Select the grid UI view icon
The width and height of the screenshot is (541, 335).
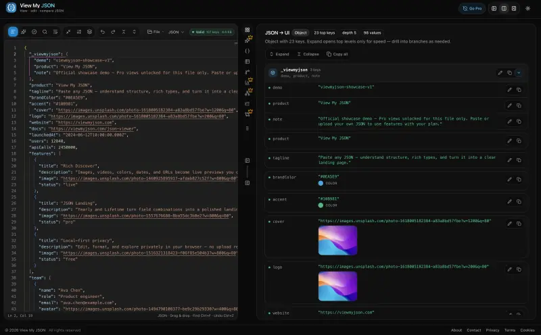(248, 30)
